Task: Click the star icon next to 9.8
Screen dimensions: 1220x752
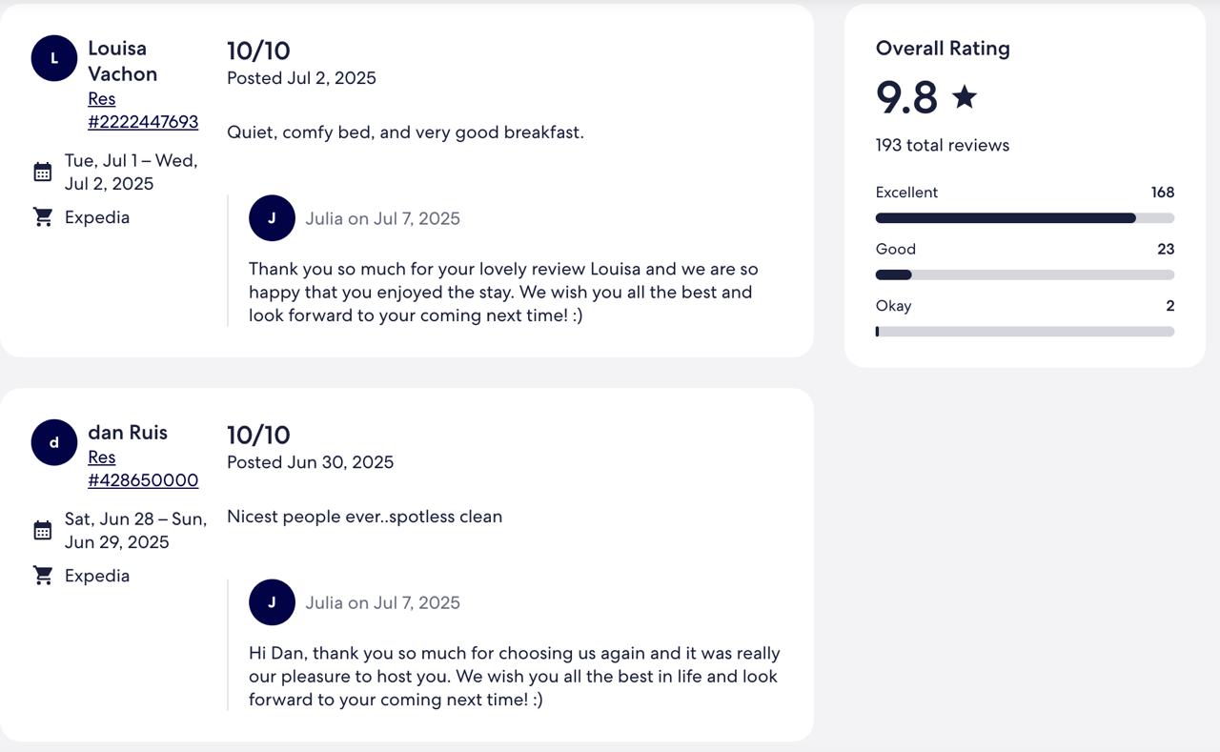Action: (x=965, y=96)
